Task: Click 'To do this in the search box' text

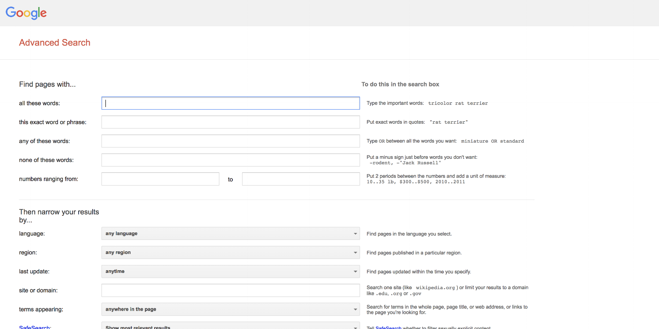Action: coord(400,84)
